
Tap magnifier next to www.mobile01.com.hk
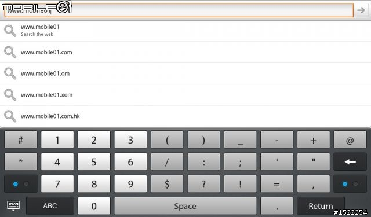10,116
